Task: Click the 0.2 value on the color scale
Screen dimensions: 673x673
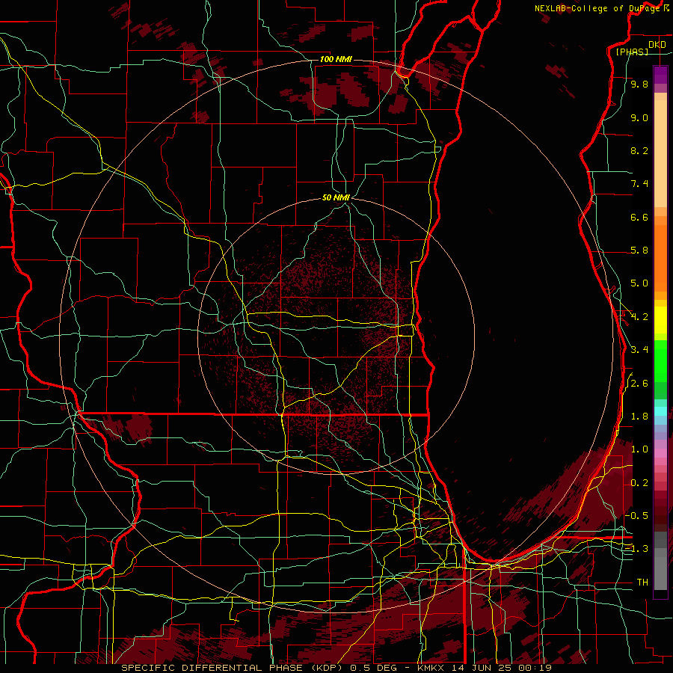Action: (x=639, y=483)
